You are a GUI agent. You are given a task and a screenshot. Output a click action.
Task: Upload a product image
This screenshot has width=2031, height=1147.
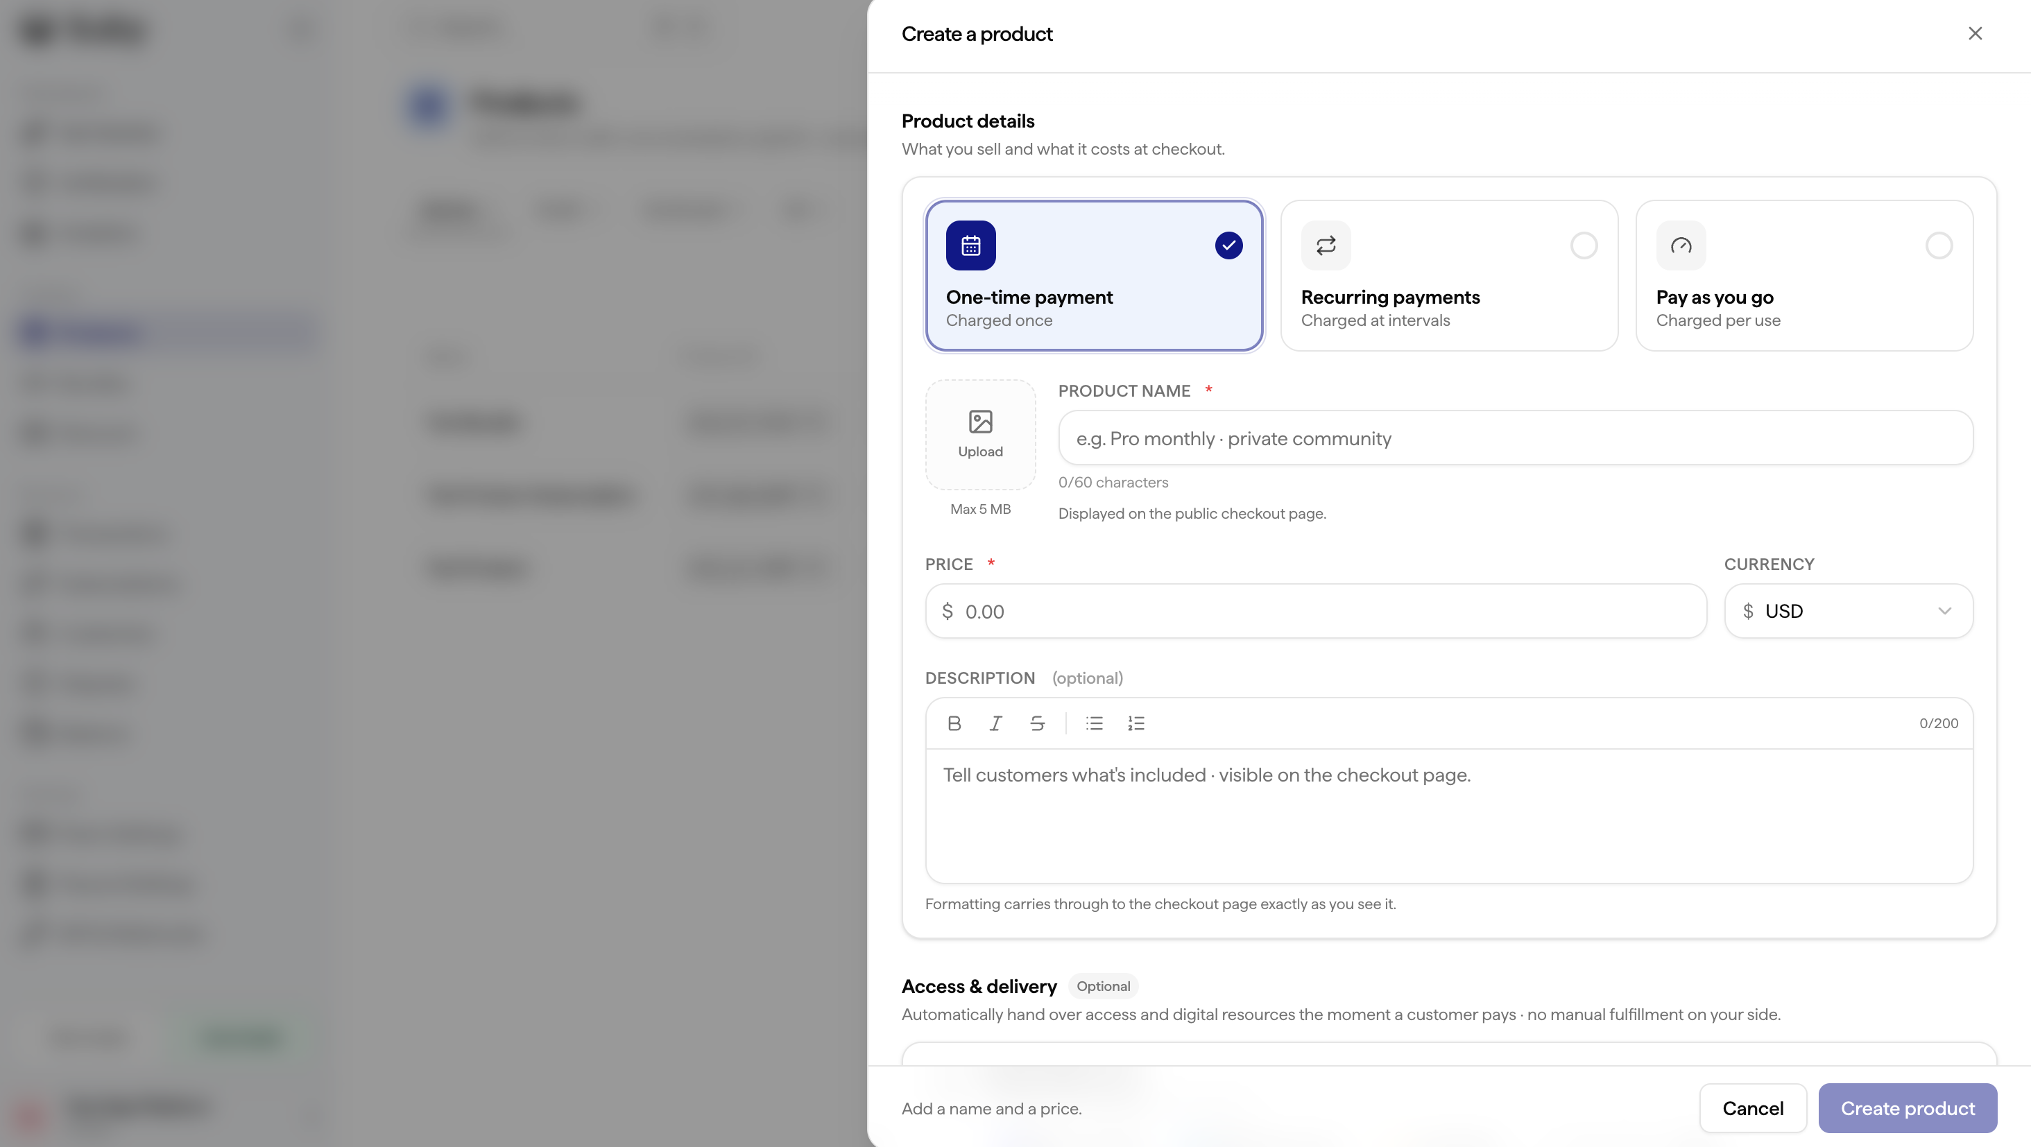pyautogui.click(x=980, y=434)
